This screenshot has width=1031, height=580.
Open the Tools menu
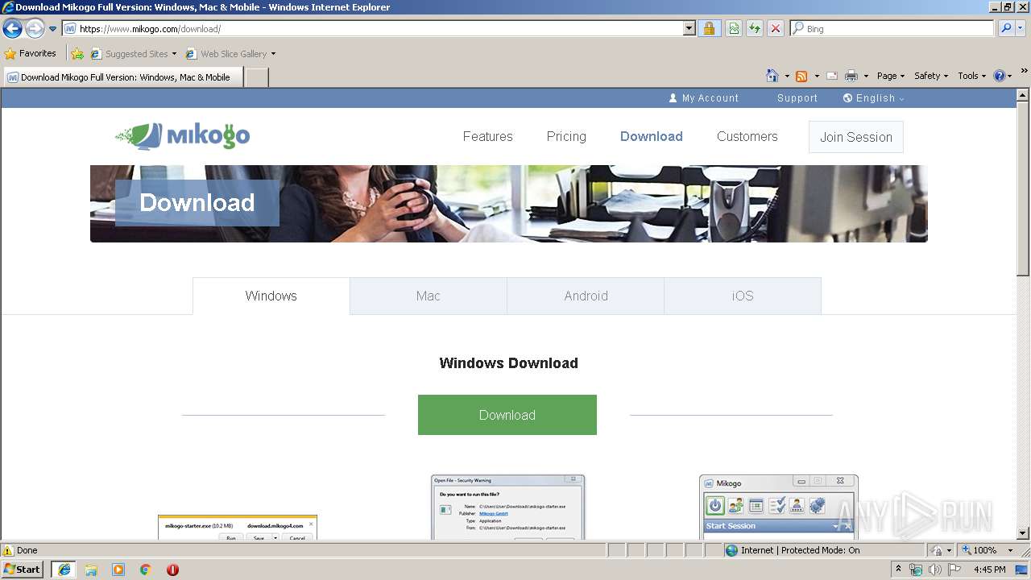pyautogui.click(x=972, y=76)
